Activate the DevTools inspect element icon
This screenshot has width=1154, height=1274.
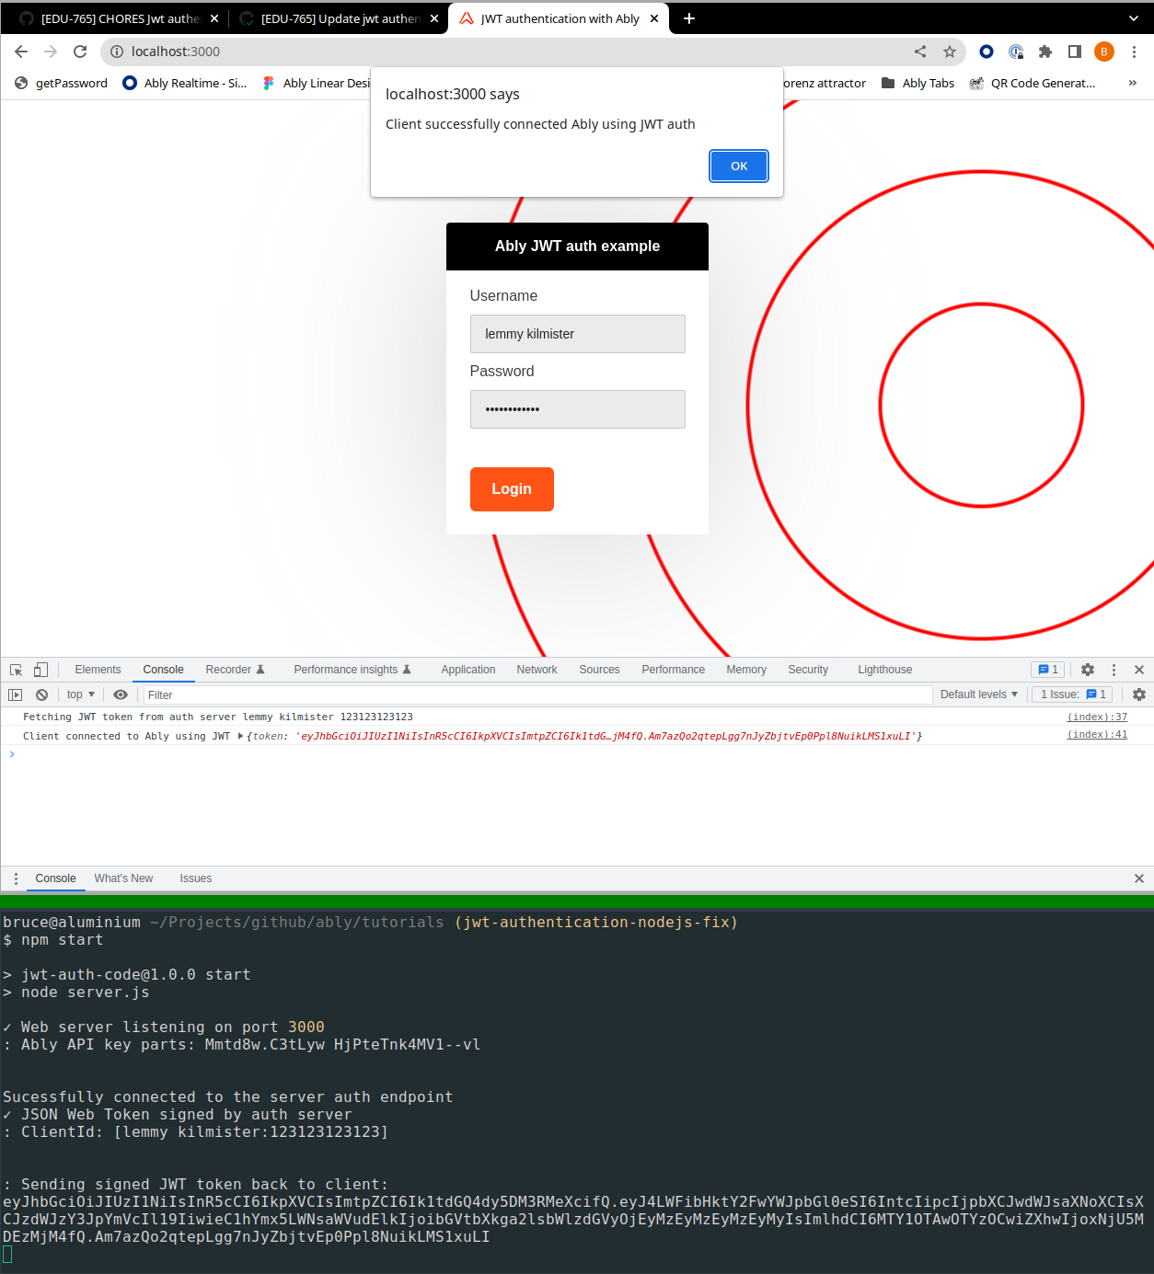point(16,670)
